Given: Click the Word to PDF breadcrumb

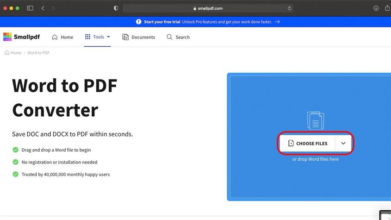Looking at the screenshot, I should click(x=38, y=53).
